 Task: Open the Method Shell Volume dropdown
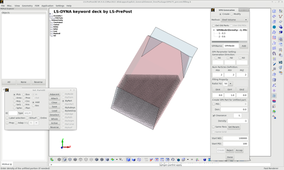235,20
